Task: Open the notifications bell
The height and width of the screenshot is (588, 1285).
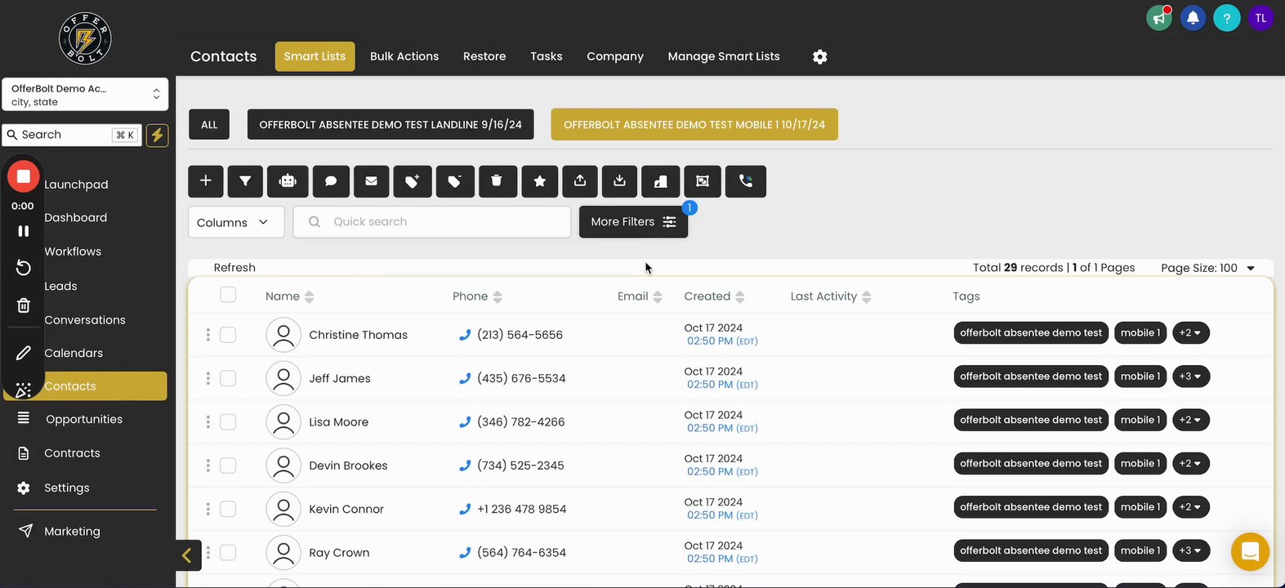Action: coord(1193,18)
